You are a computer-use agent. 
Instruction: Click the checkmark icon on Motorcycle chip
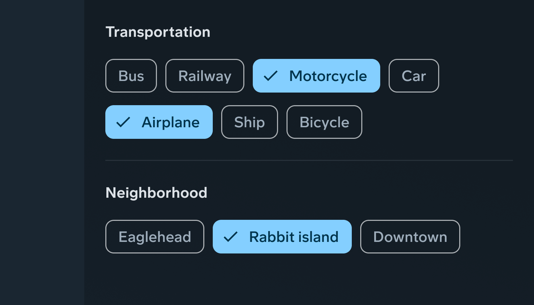click(270, 76)
